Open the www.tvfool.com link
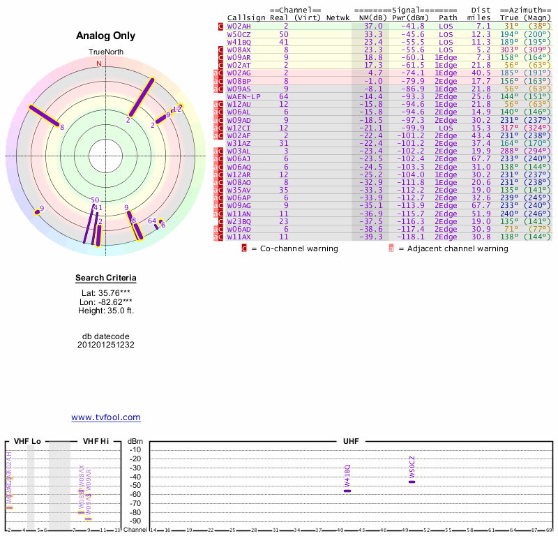This screenshot has width=558, height=536. [106, 417]
